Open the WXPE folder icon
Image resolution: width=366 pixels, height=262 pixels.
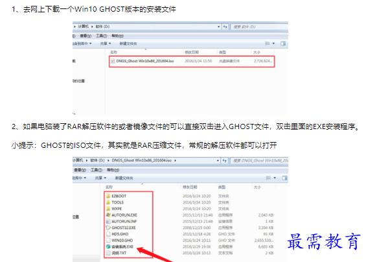click(108, 208)
